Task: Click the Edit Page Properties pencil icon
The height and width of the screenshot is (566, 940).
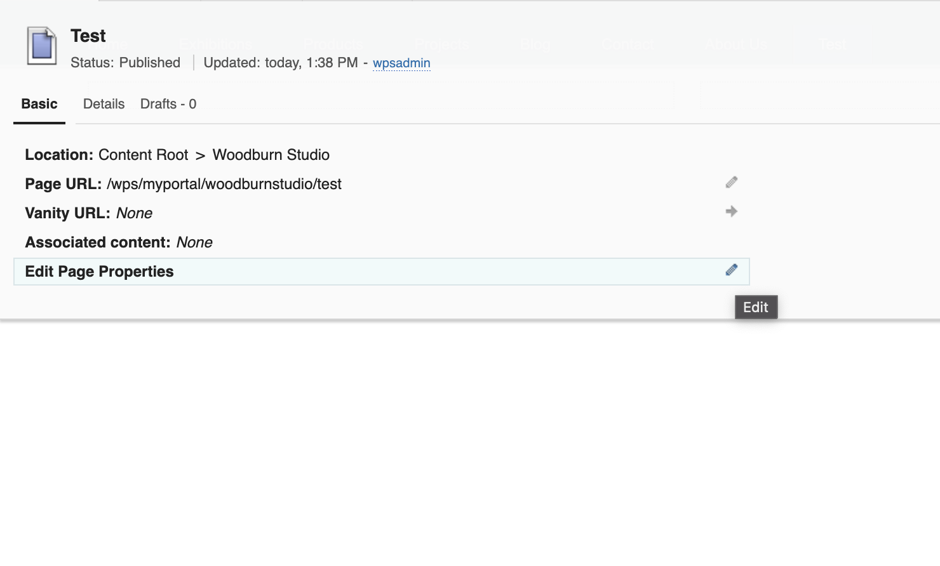Action: pyautogui.click(x=732, y=270)
